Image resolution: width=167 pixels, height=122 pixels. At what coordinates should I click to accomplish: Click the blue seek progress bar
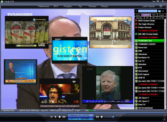(83, 113)
